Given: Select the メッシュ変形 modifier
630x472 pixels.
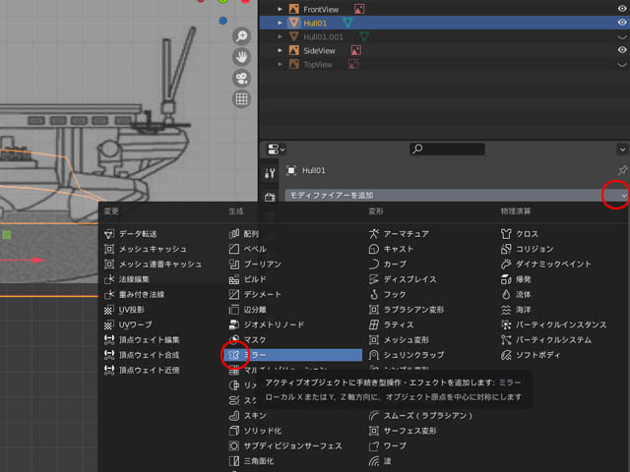Looking at the screenshot, I should pyautogui.click(x=399, y=340).
